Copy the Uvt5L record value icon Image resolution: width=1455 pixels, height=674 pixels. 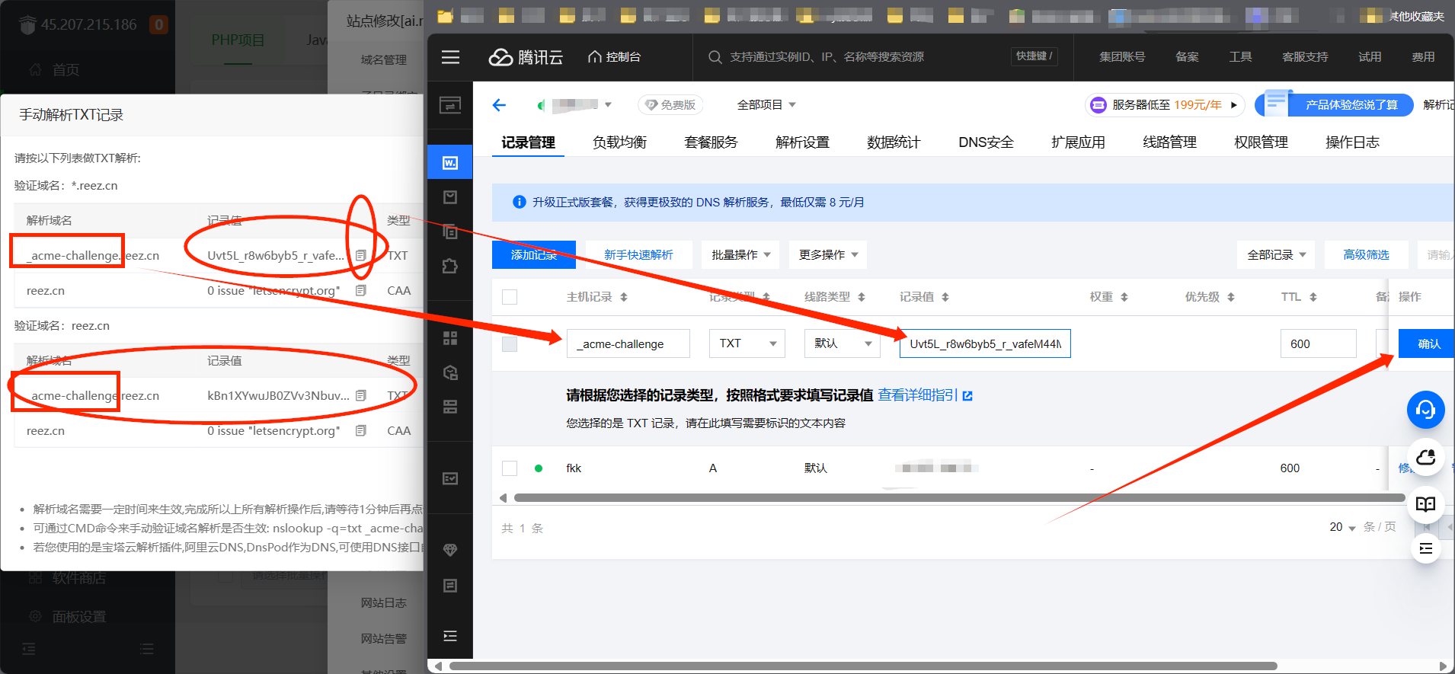point(361,255)
